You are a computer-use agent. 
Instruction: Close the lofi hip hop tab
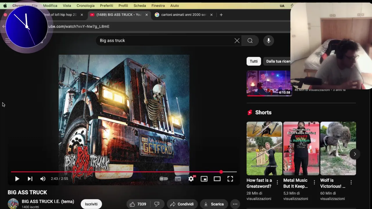pyautogui.click(x=82, y=15)
